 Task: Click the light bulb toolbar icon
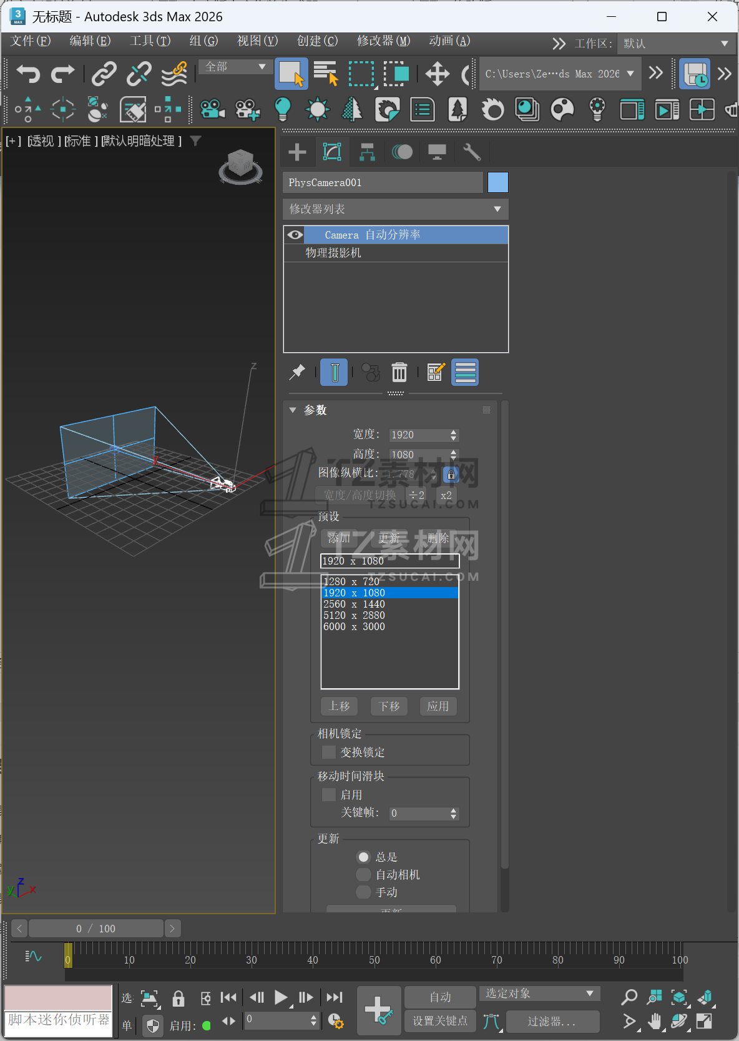(x=283, y=110)
